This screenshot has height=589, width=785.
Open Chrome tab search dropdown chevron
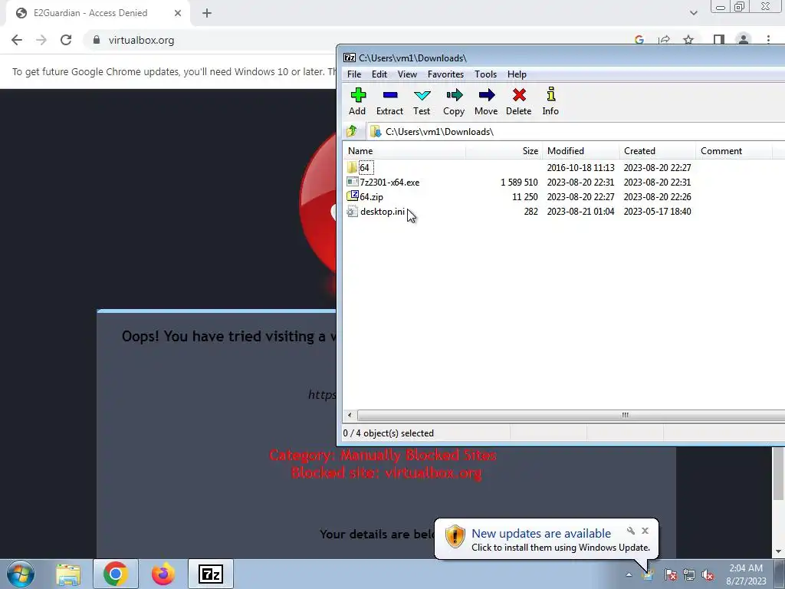tap(693, 13)
